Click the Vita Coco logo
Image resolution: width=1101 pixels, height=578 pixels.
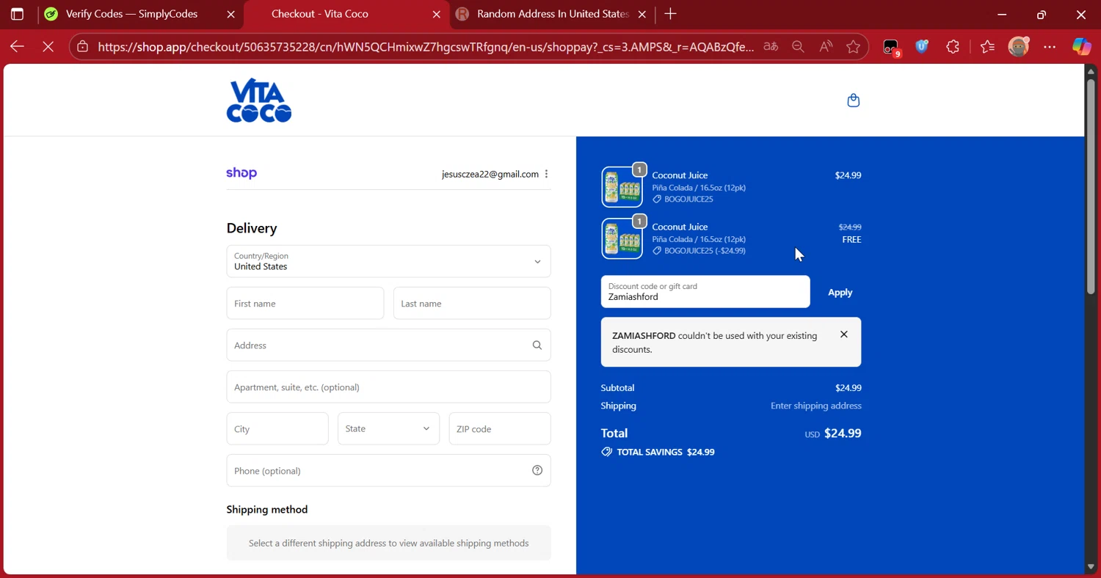[259, 100]
